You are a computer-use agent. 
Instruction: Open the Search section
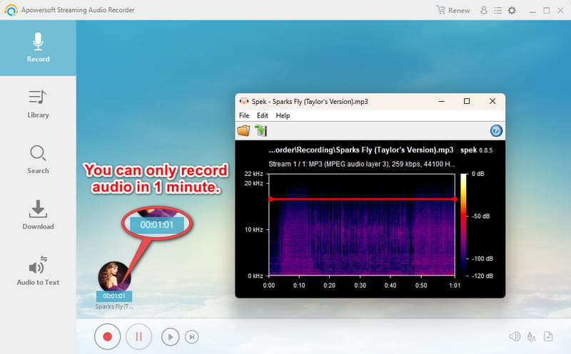(38, 160)
